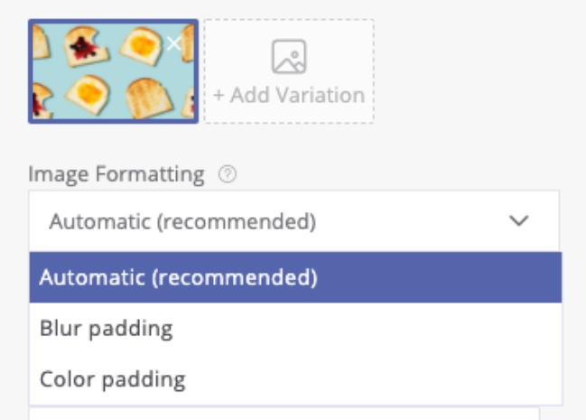This screenshot has height=420, width=586.
Task: Expand the Image Formatting chevron arrow
Action: 518,221
